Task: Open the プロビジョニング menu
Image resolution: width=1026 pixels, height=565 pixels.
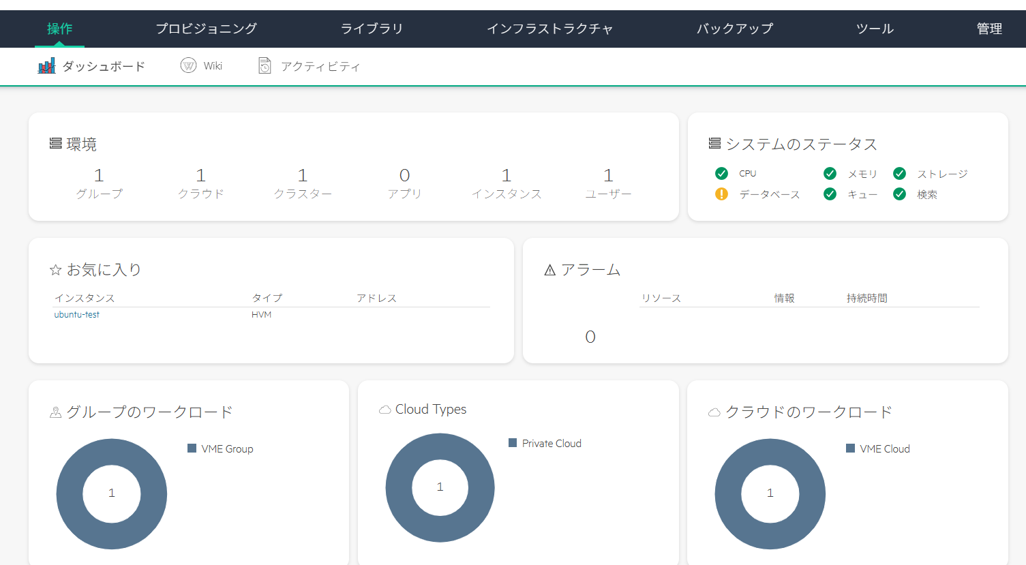Action: 206,29
